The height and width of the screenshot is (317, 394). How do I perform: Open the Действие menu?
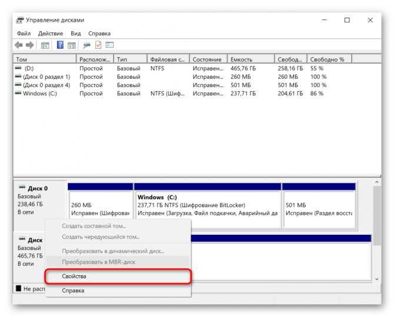(51, 34)
